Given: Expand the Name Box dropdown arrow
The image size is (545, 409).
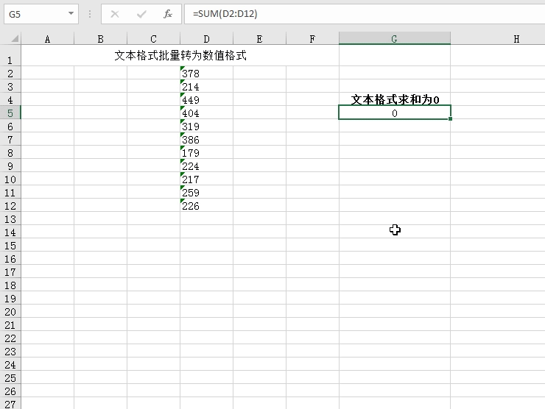Looking at the screenshot, I should tap(71, 13).
